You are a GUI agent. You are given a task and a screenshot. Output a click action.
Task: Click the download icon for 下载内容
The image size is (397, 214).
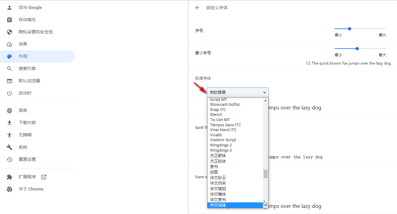pyautogui.click(x=9, y=123)
